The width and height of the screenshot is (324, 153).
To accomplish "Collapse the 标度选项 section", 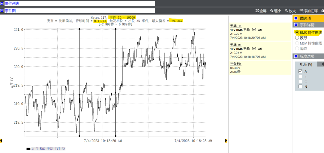I will pos(296,56).
